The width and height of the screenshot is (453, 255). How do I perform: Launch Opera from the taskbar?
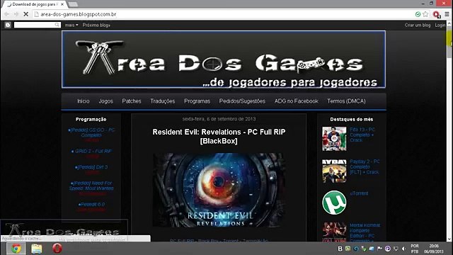(57, 249)
